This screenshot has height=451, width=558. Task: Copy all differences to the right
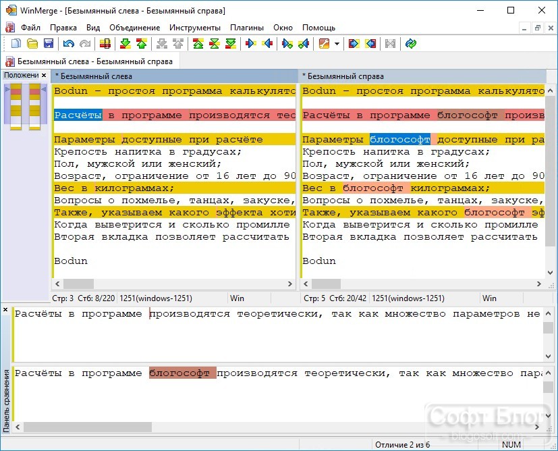click(x=354, y=44)
